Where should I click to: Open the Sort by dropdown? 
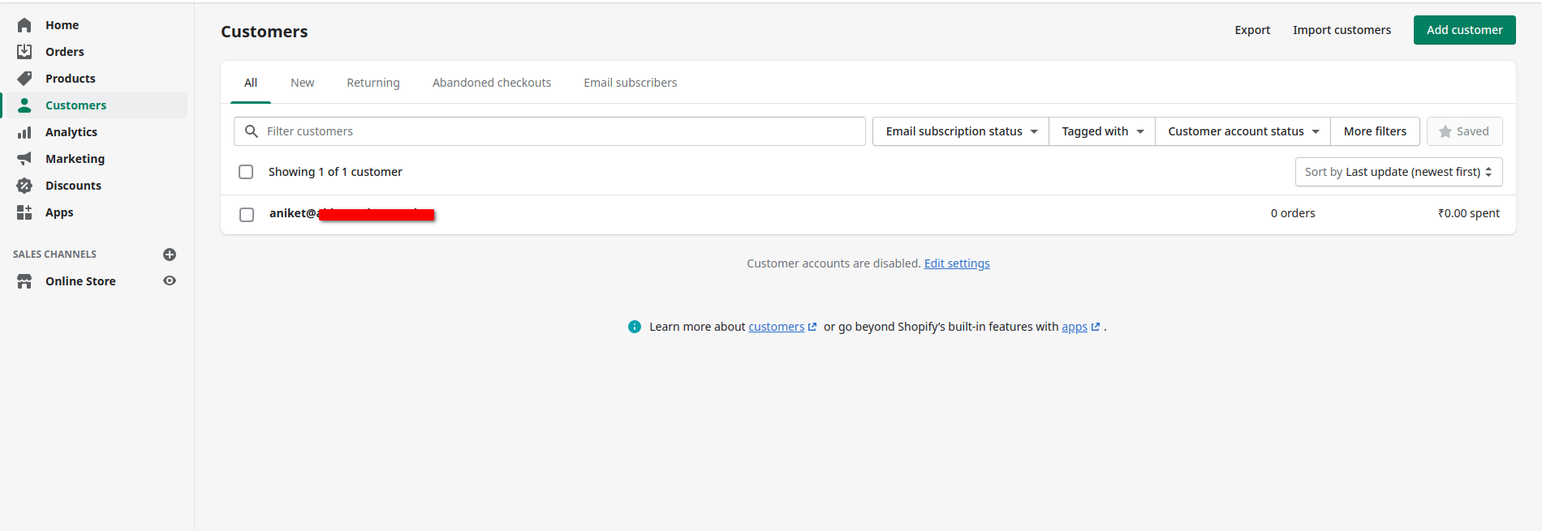1398,172
